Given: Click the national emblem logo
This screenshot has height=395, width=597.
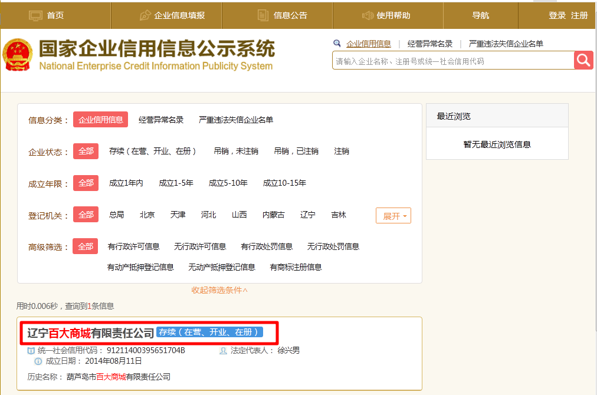Looking at the screenshot, I should click(17, 54).
